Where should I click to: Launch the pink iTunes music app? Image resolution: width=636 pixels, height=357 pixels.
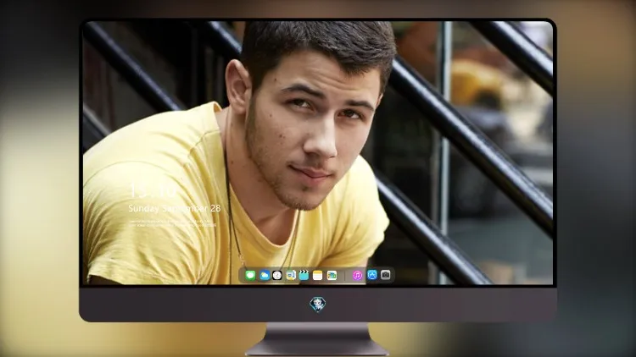click(357, 276)
